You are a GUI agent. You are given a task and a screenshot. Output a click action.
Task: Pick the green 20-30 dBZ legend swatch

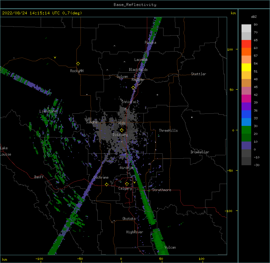click(246, 130)
